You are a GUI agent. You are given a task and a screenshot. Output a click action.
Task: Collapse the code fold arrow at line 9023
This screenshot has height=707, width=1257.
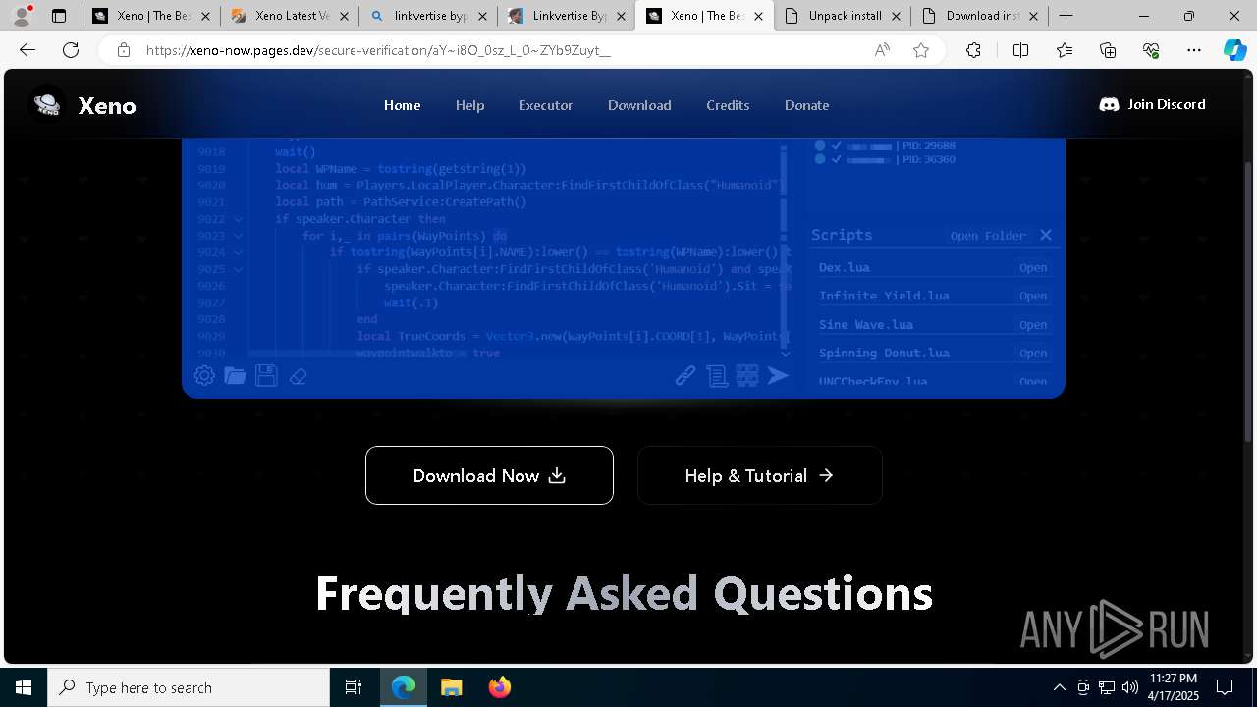[x=239, y=236]
